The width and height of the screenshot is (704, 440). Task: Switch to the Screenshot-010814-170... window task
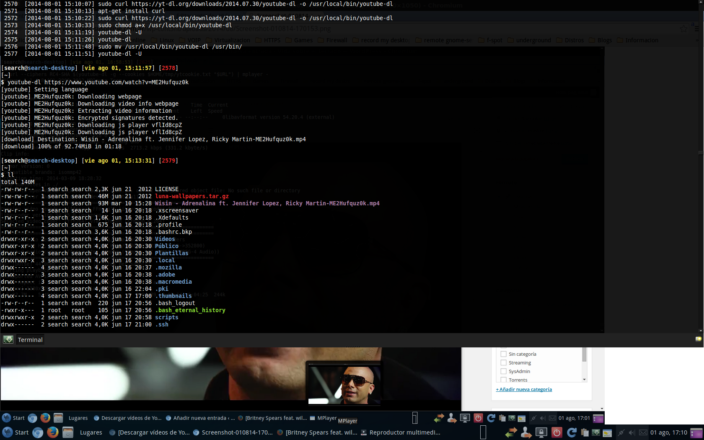coord(233,432)
